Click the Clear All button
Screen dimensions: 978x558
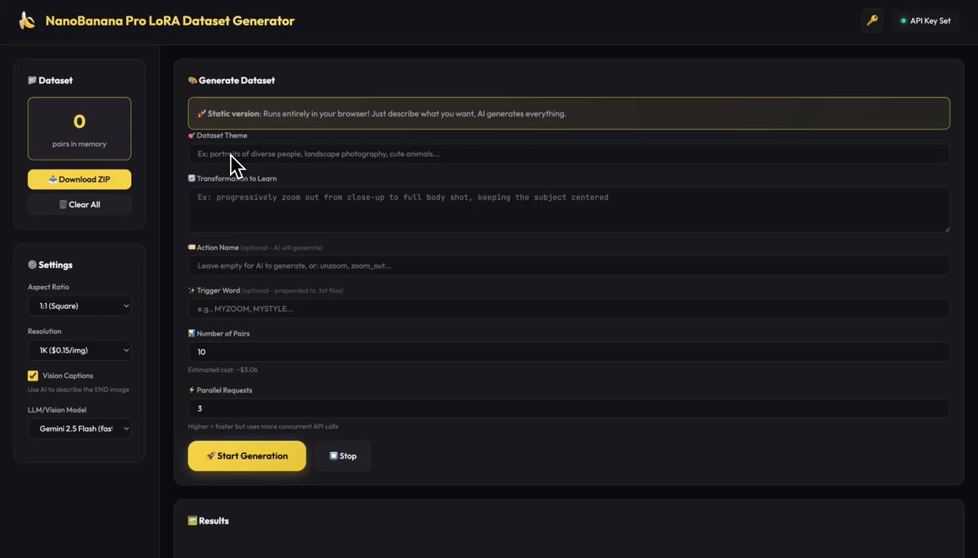tap(79, 204)
